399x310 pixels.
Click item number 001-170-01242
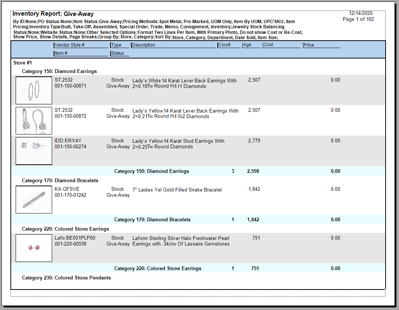click(70, 195)
